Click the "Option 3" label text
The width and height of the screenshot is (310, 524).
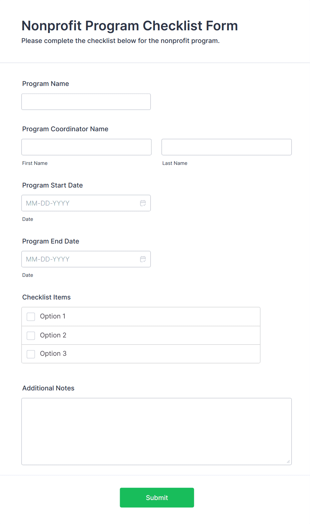(x=53, y=354)
